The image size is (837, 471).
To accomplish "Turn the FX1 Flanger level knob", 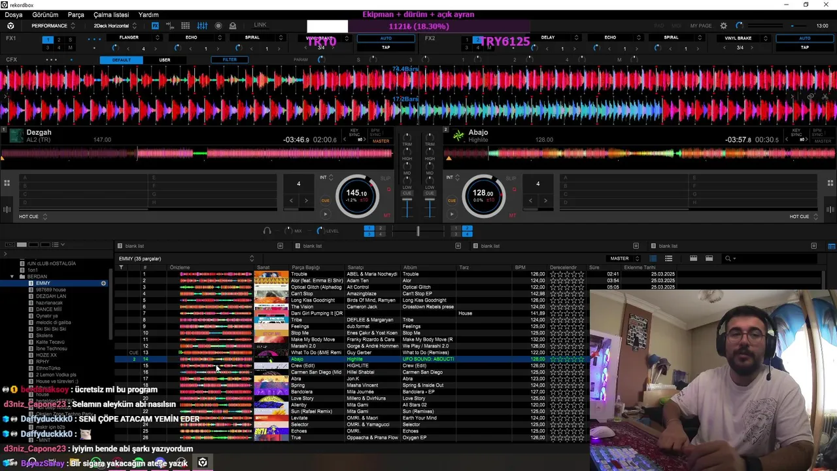I will coord(114,48).
